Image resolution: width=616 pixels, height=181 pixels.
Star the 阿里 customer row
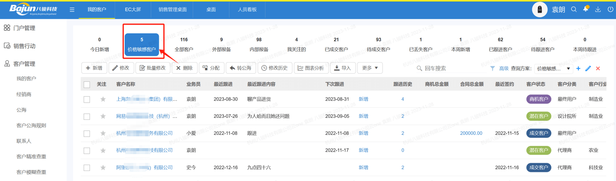click(103, 168)
